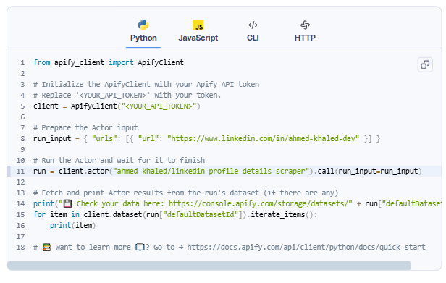This screenshot has width=446, height=283.
Task: Click the floppy disk emoji on line 14
Action: (x=67, y=203)
